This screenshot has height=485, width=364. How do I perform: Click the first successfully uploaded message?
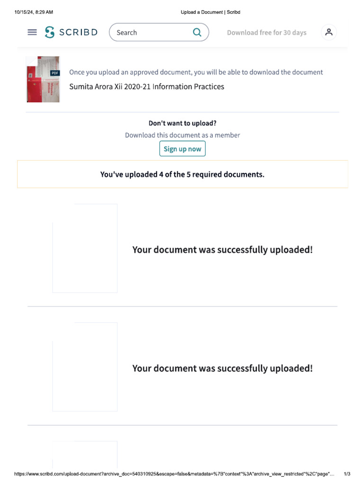(222, 250)
